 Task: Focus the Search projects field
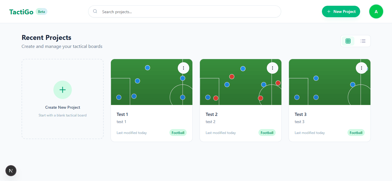tap(185, 11)
